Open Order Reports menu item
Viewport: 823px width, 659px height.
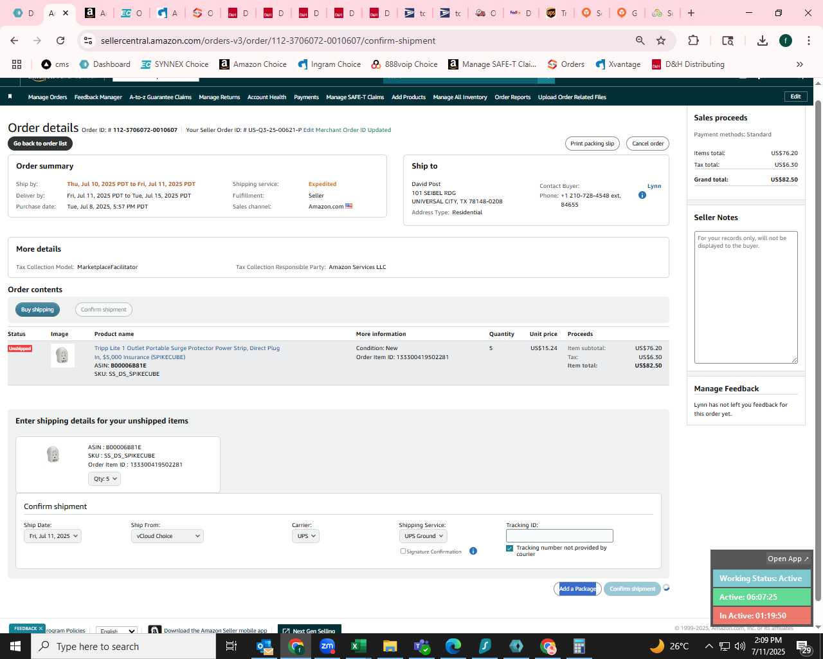[512, 97]
